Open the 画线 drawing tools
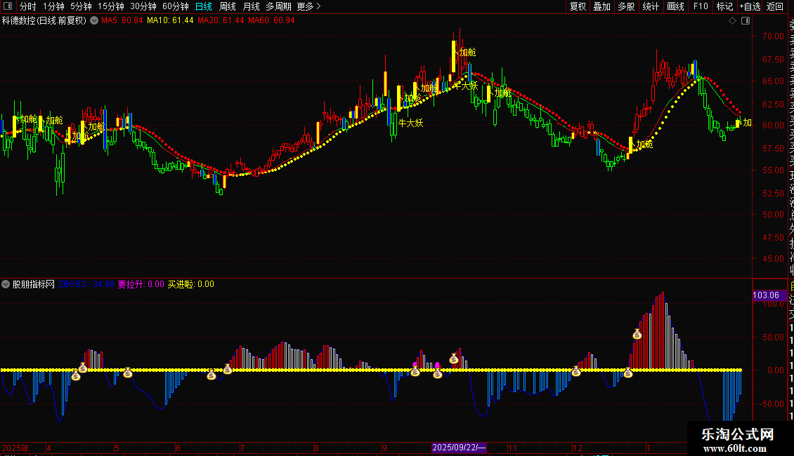Image resolution: width=794 pixels, height=456 pixels. (x=675, y=6)
